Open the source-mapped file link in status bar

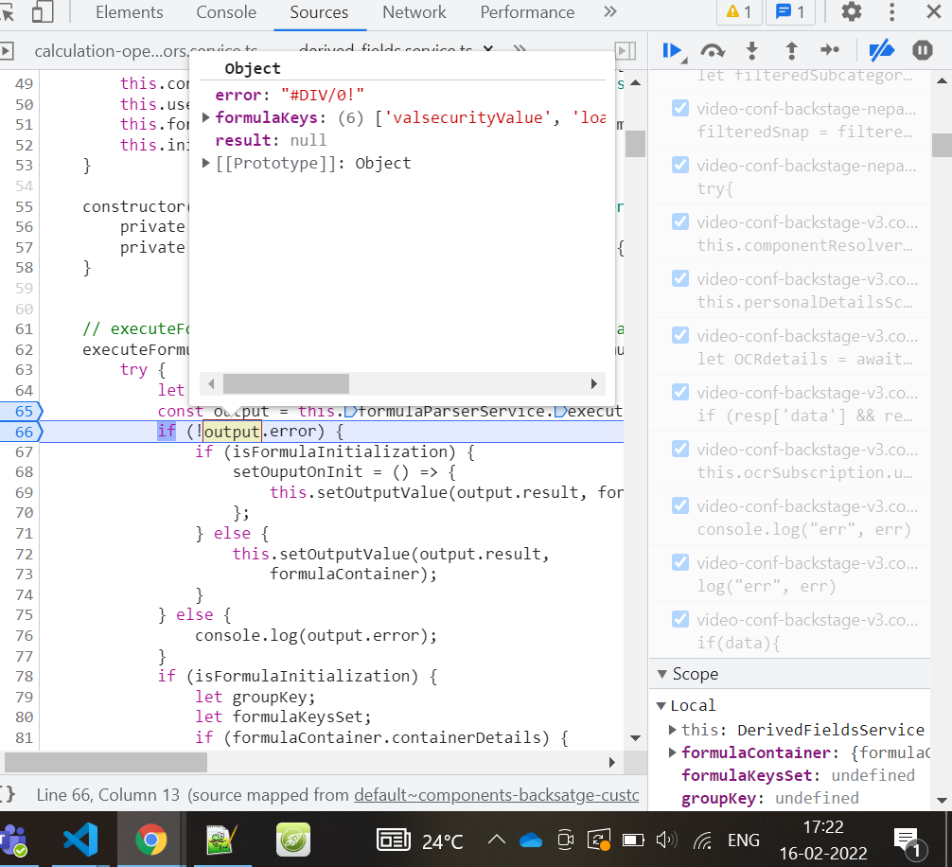pyautogui.click(x=496, y=795)
